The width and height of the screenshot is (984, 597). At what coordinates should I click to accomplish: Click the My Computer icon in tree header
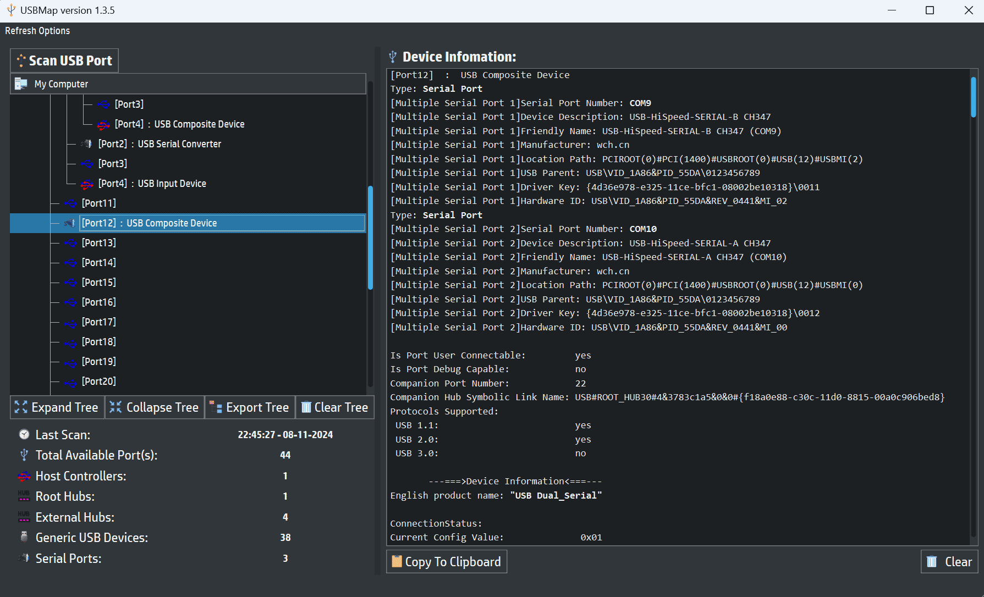pos(21,84)
